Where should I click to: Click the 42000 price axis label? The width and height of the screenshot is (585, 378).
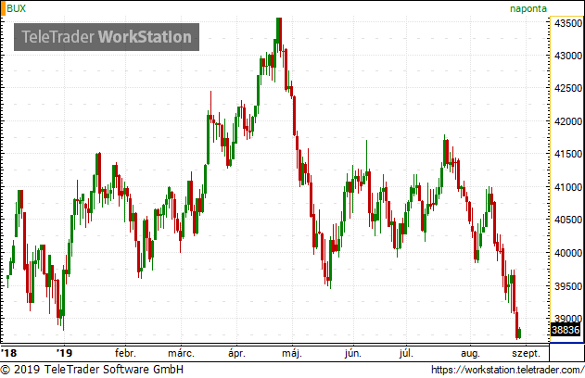pyautogui.click(x=567, y=121)
